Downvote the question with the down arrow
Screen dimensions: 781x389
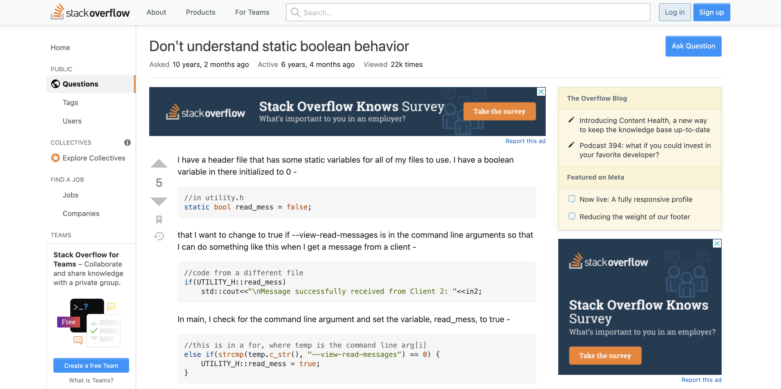(x=159, y=201)
